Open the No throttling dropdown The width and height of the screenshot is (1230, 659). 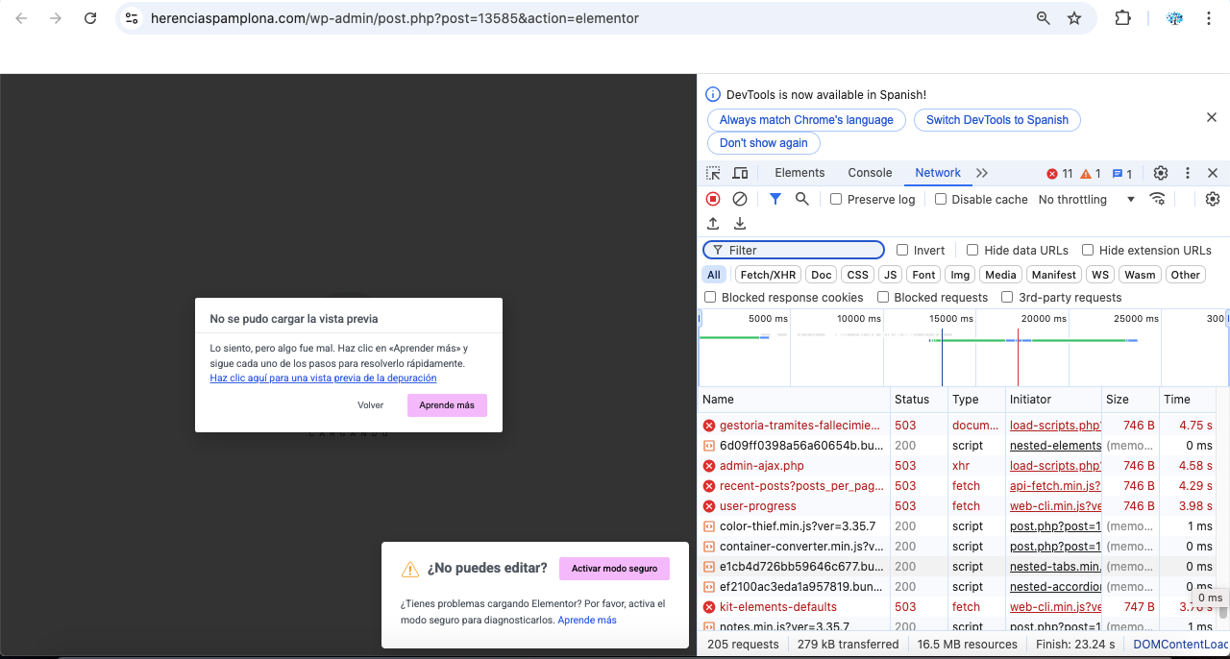click(x=1086, y=200)
